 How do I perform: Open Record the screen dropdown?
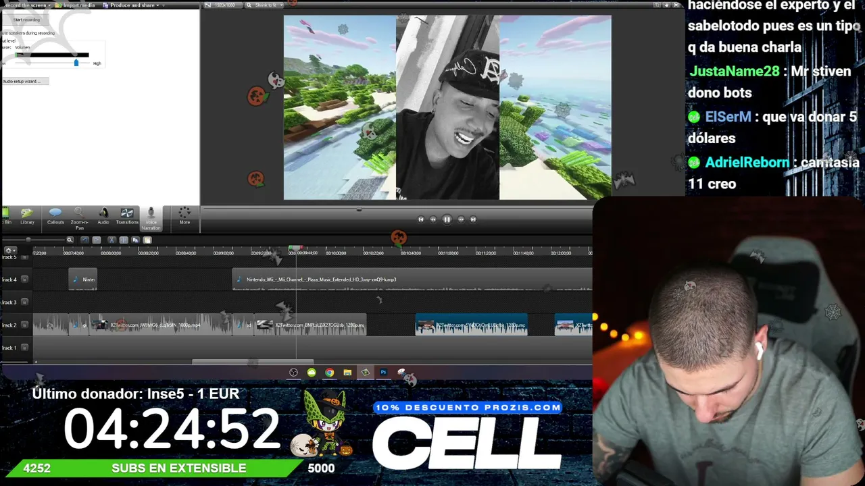click(28, 5)
